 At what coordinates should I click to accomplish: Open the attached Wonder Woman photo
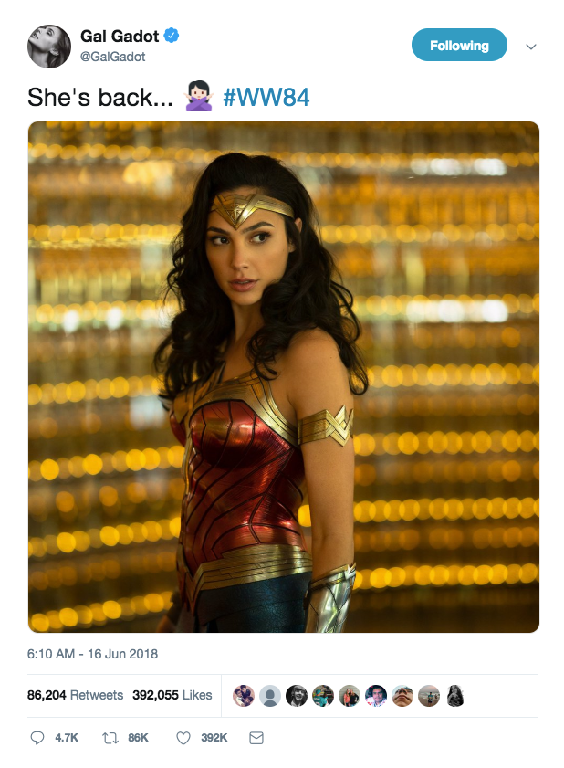point(284,376)
